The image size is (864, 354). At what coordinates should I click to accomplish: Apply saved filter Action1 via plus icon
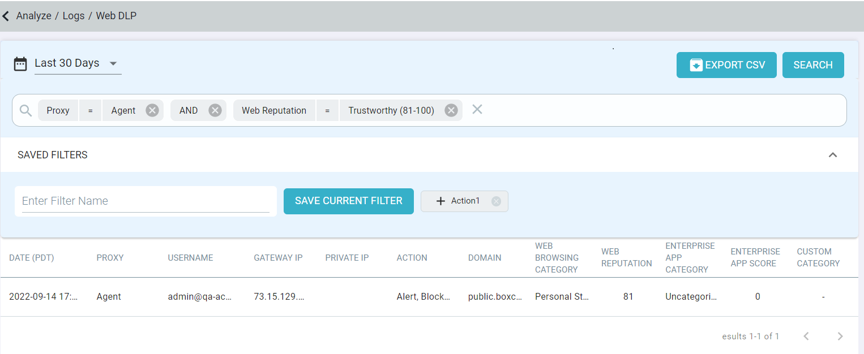440,201
